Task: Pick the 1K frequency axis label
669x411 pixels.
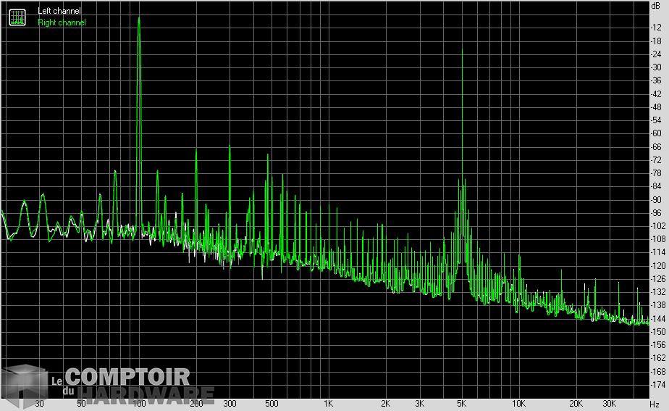Action: tap(328, 404)
